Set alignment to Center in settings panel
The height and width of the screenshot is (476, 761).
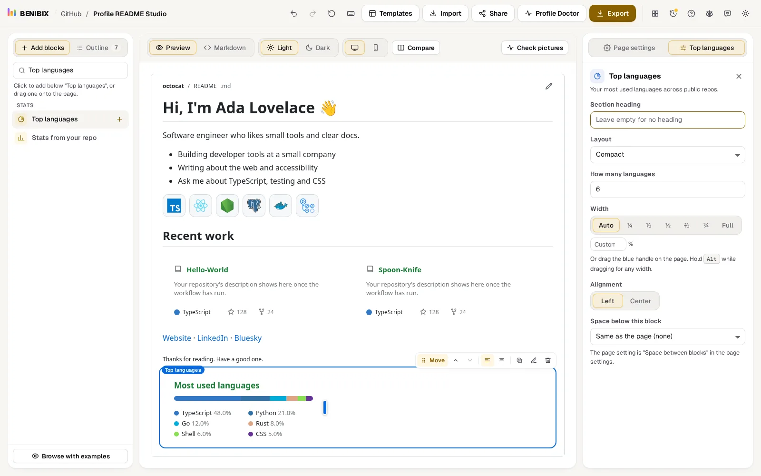[x=640, y=301]
